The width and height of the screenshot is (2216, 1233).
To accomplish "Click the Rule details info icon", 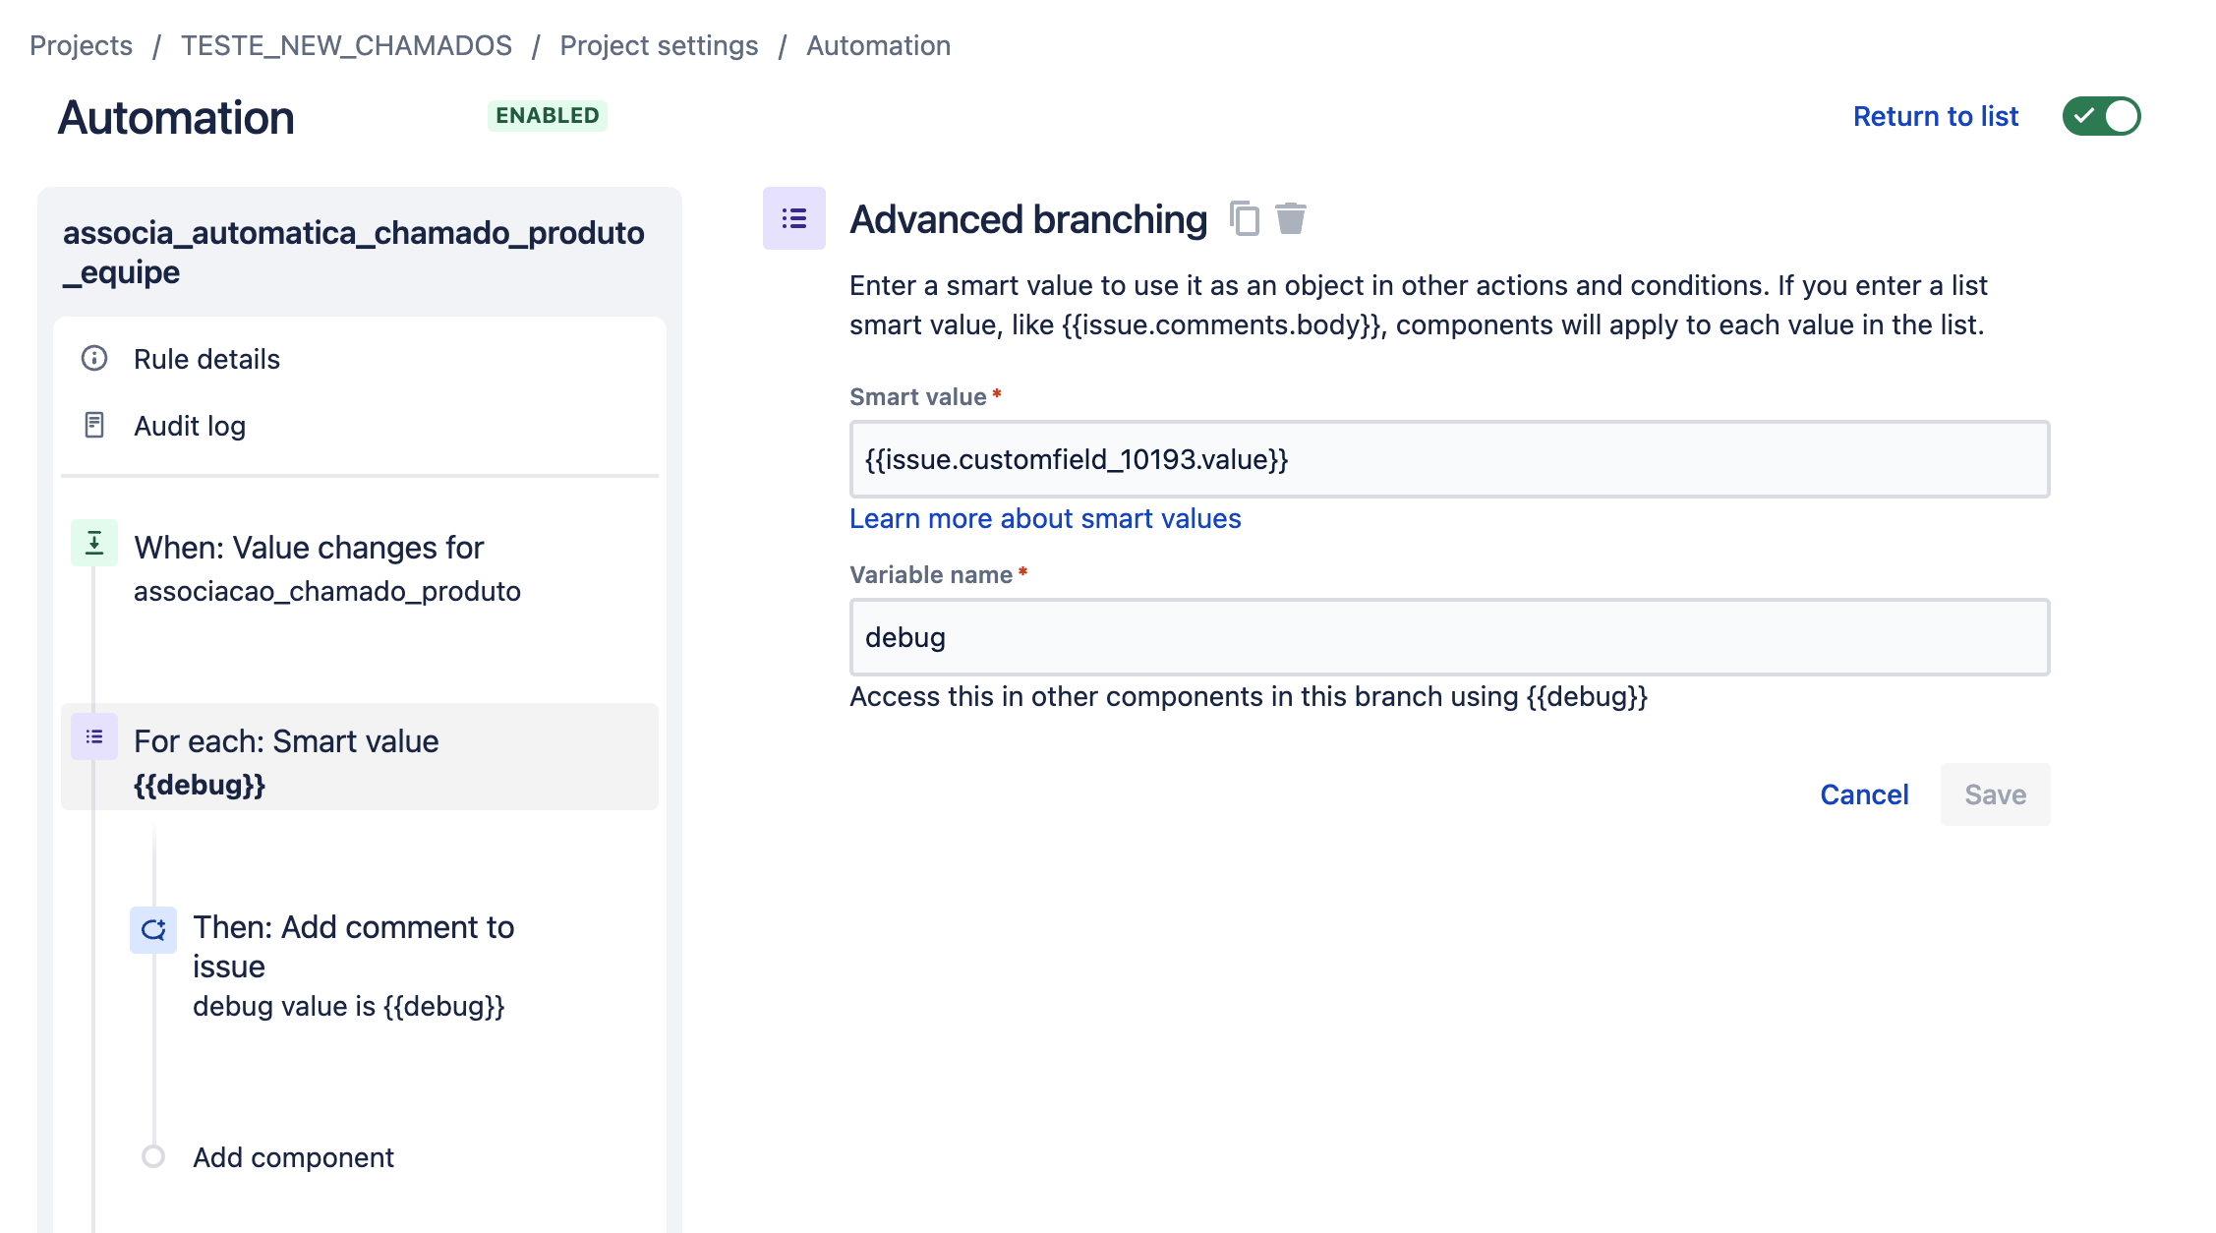I will [94, 358].
